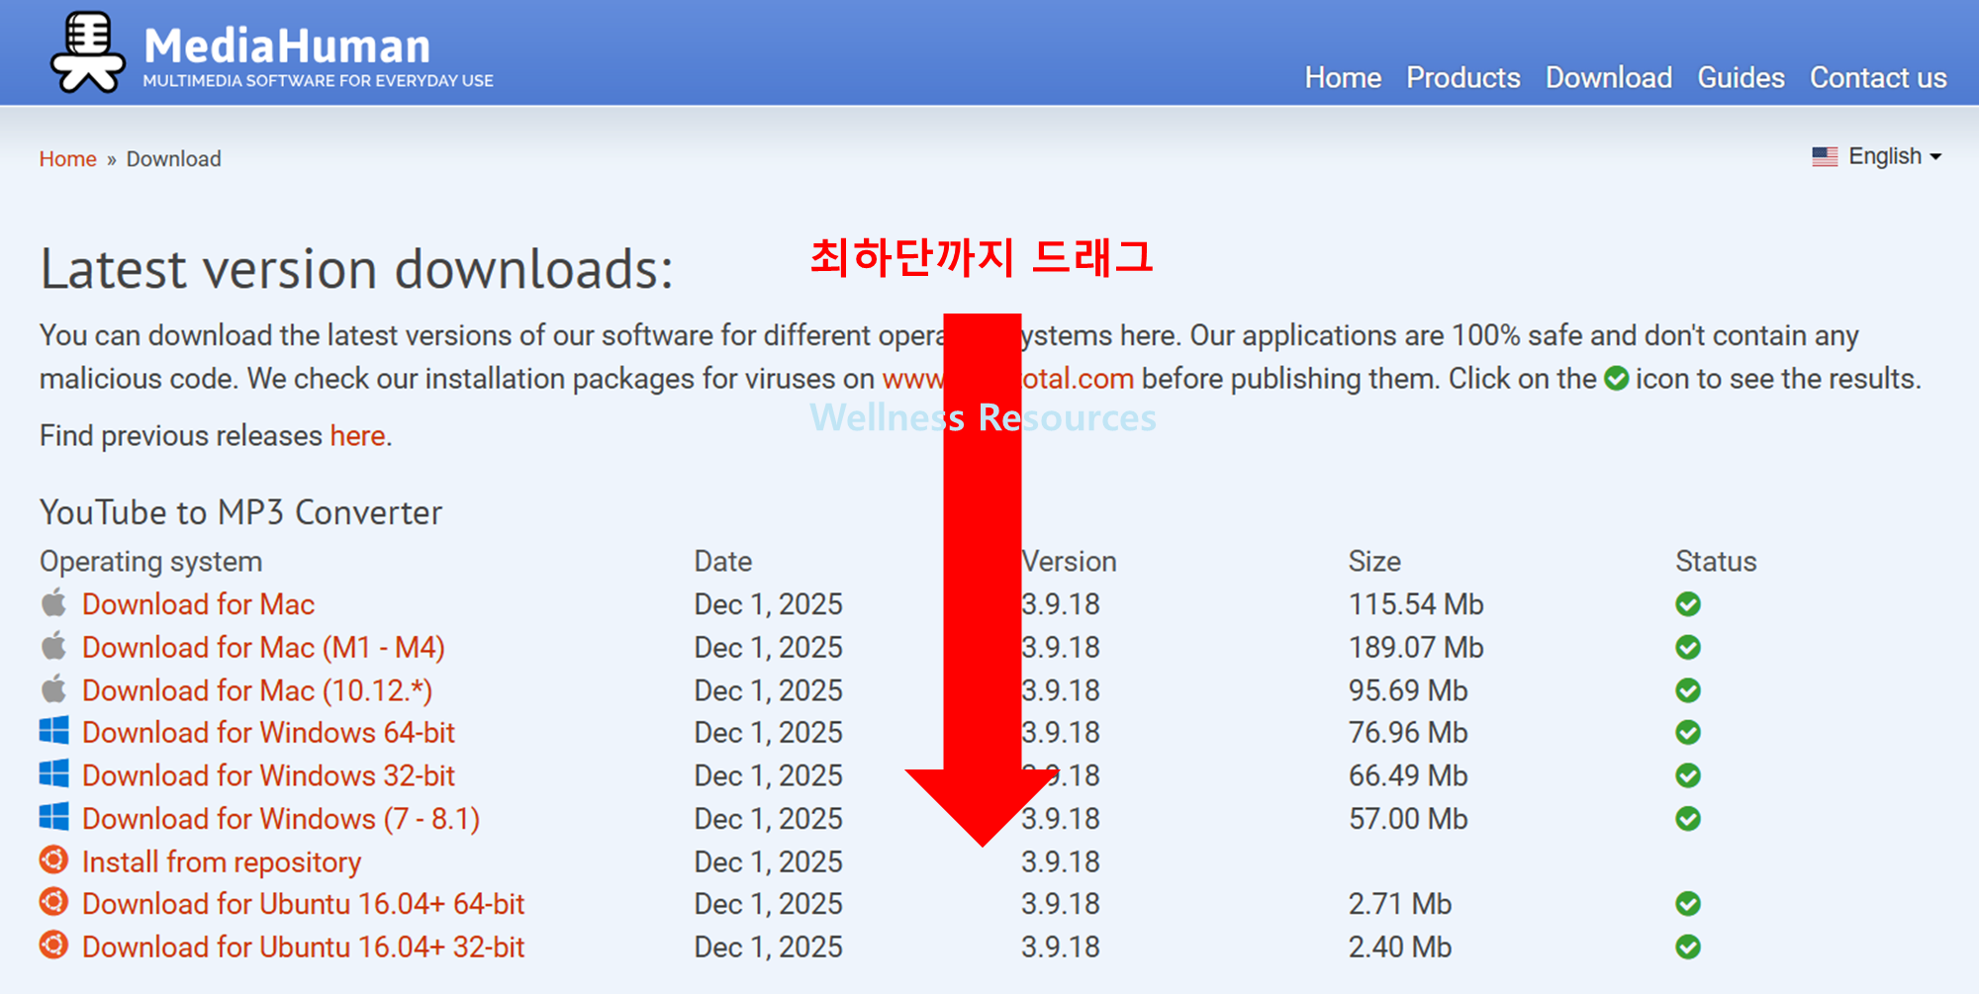1979x994 pixels.
Task: Click Windows icon beside Windows 32-bit link
Action: (x=53, y=773)
